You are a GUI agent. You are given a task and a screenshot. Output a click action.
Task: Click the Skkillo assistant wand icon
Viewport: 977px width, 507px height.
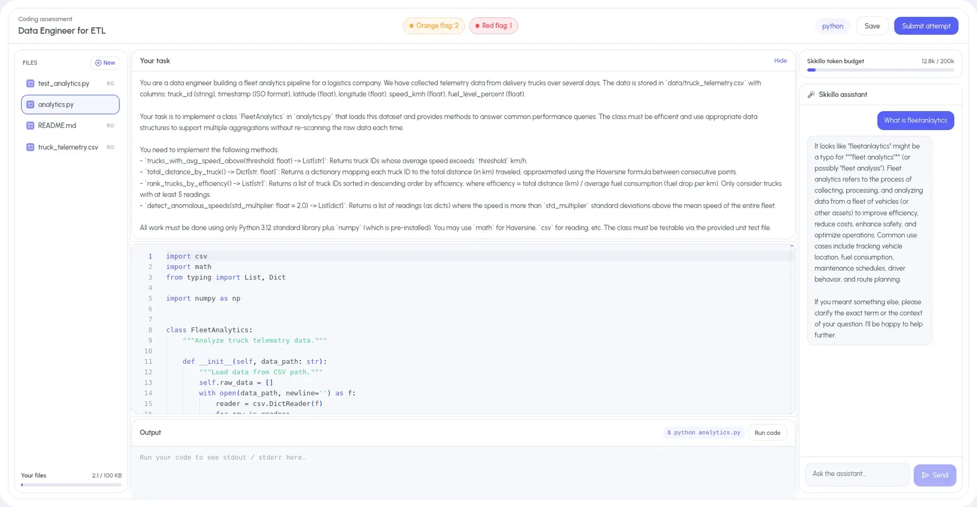pyautogui.click(x=811, y=94)
